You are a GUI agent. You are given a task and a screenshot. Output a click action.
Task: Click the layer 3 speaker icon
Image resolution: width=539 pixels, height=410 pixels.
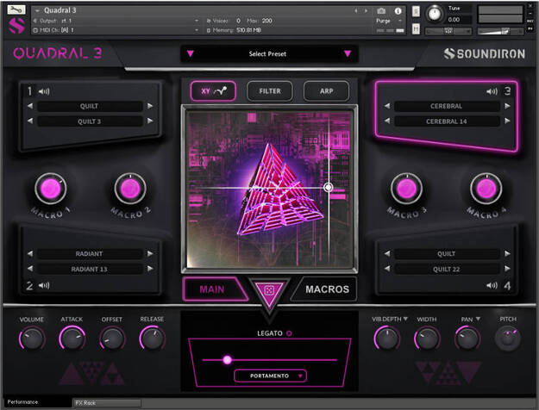(492, 91)
